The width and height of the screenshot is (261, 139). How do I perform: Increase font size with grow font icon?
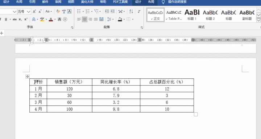[34, 12]
